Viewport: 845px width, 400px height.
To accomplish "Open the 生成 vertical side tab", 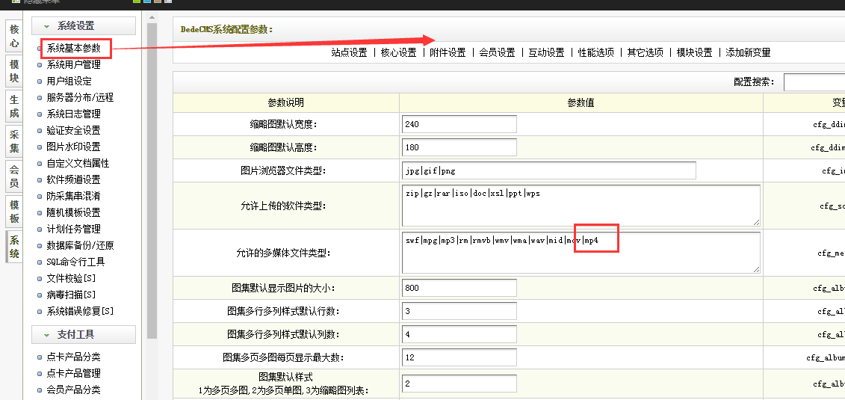I will click(x=13, y=106).
